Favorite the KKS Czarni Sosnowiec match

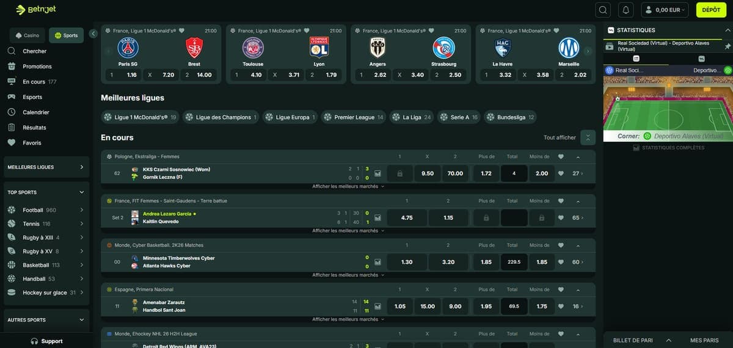point(561,173)
